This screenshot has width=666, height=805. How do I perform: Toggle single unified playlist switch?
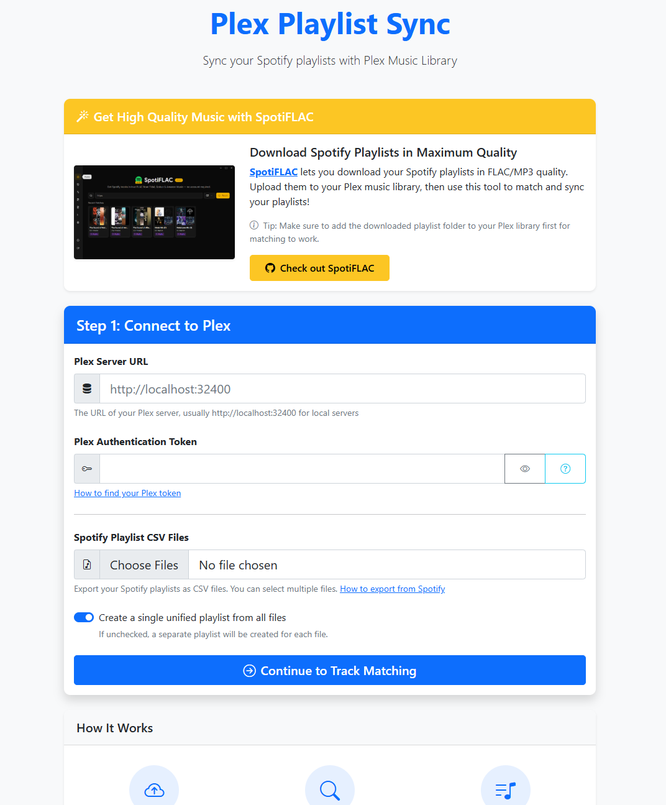tap(84, 617)
